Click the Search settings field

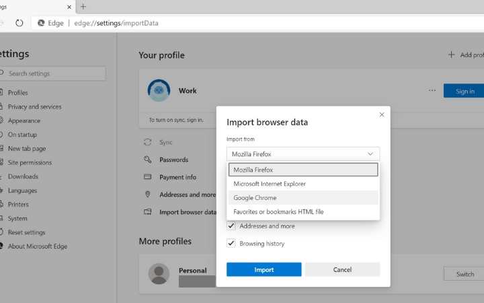tap(52, 73)
